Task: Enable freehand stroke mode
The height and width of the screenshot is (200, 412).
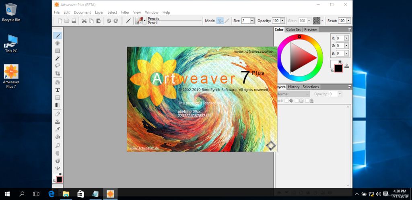Action: (x=220, y=21)
